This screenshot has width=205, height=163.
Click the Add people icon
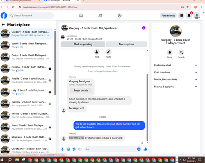pos(97,52)
